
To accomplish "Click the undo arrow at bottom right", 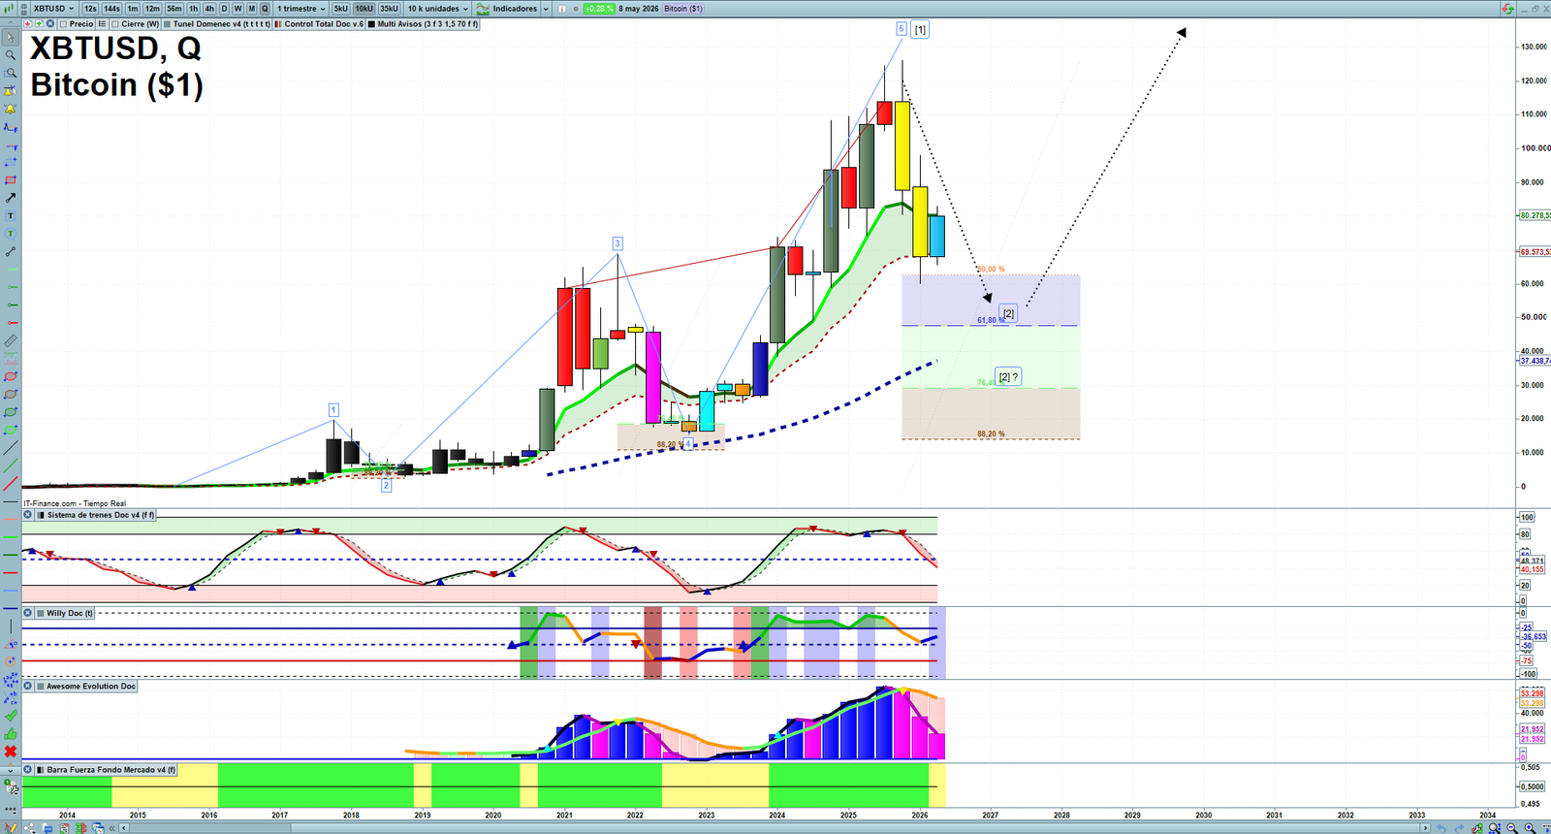I will [1442, 828].
